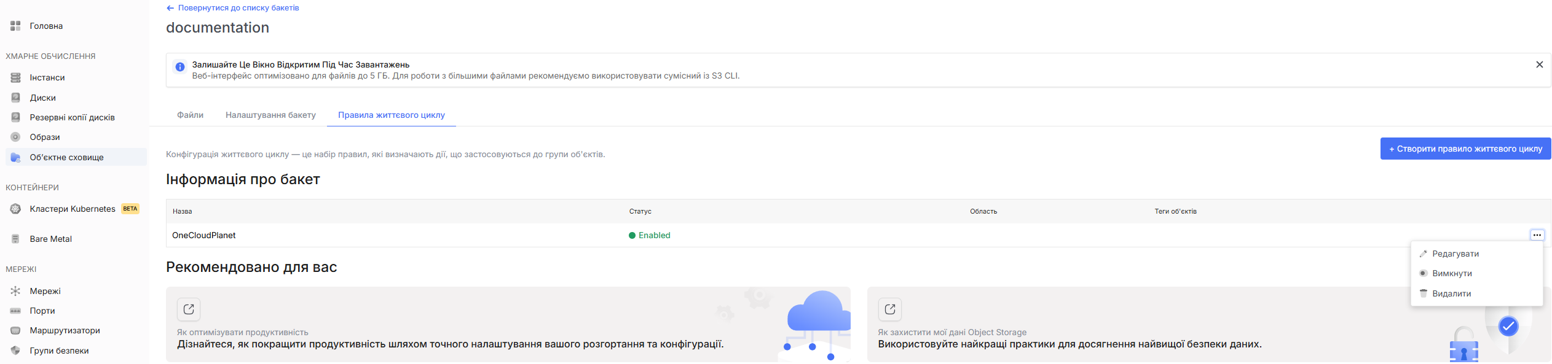Go back via Повернутися до списку бакетів
The image size is (1552, 364).
click(x=233, y=8)
